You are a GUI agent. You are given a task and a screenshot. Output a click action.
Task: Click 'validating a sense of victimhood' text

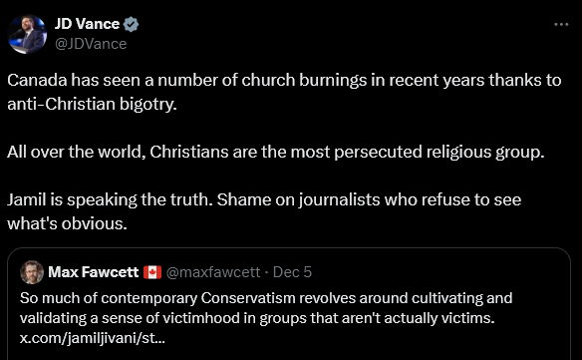pyautogui.click(x=130, y=318)
